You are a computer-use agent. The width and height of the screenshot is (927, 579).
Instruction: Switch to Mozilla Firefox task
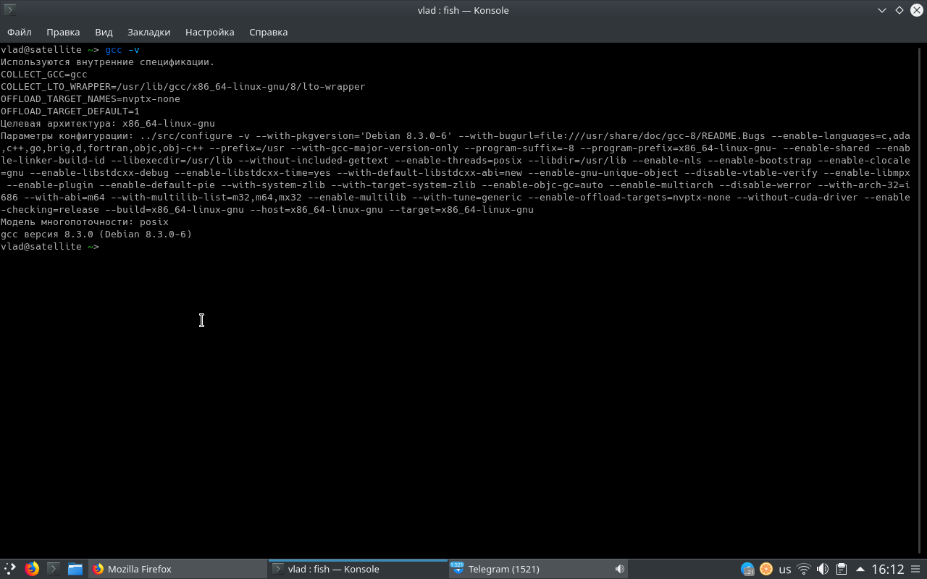[177, 569]
